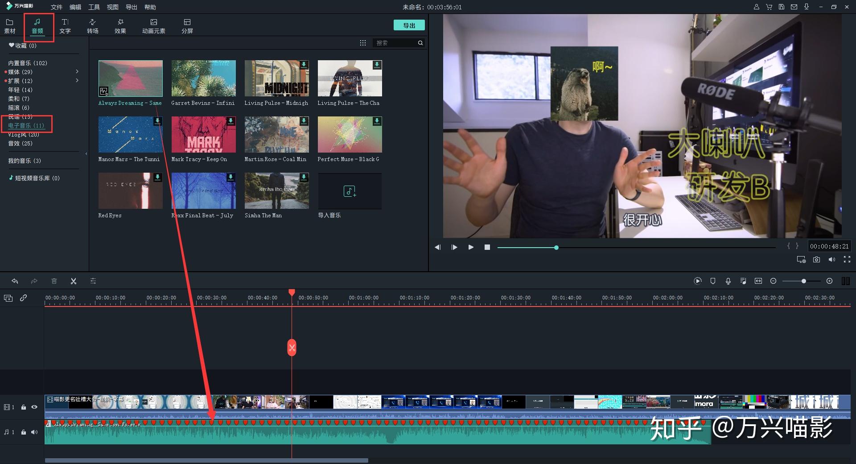Download the Martin Rose - Coal Min track

pos(304,121)
